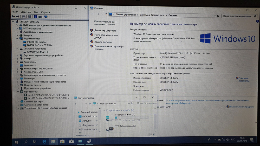This screenshot has height=146, width=260.
Task: Click volume speaker icon in system tray
Action: point(228,140)
